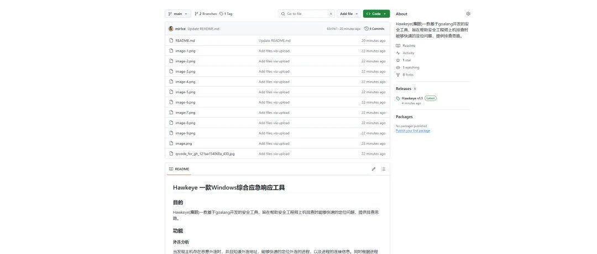Screen dimensions: 597x254
Task: Open the image-1.png file
Action: pos(185,51)
